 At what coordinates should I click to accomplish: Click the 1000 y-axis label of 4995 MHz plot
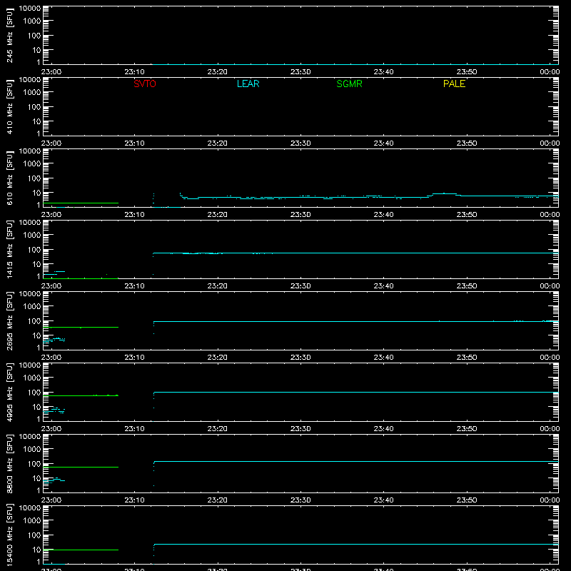point(32,378)
